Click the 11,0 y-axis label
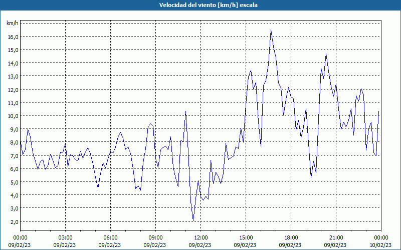This screenshot has width=401, height=250. [x=13, y=103]
